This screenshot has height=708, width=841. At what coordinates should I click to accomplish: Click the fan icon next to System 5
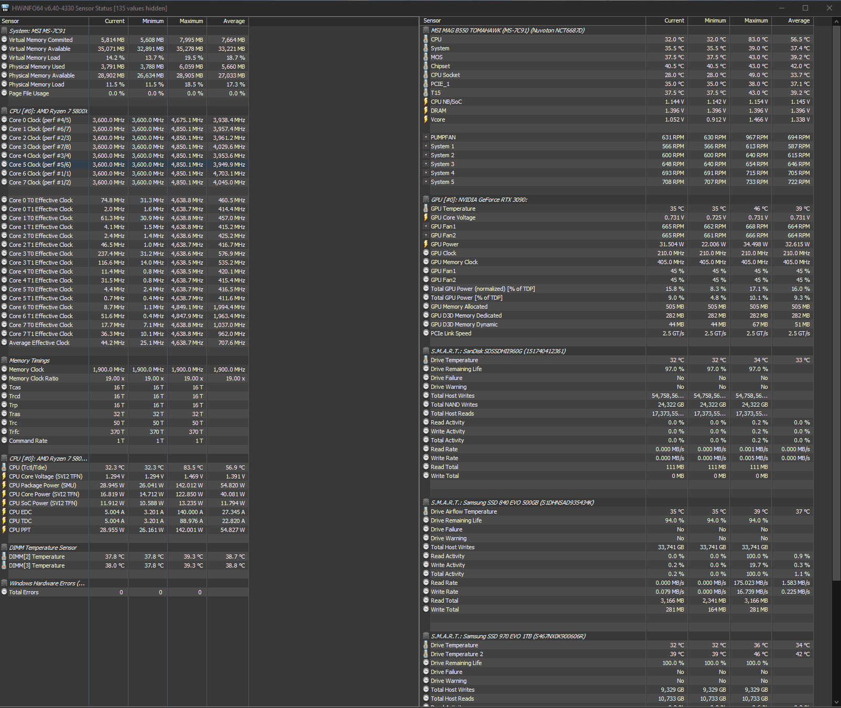[425, 182]
